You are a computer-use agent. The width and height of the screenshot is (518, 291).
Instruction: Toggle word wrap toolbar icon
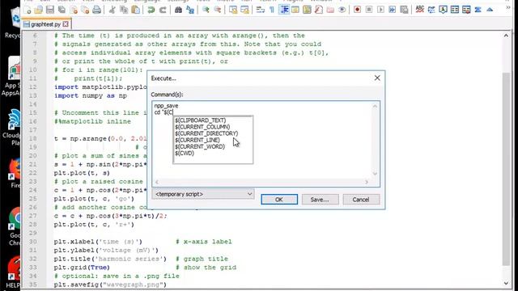tap(261, 10)
